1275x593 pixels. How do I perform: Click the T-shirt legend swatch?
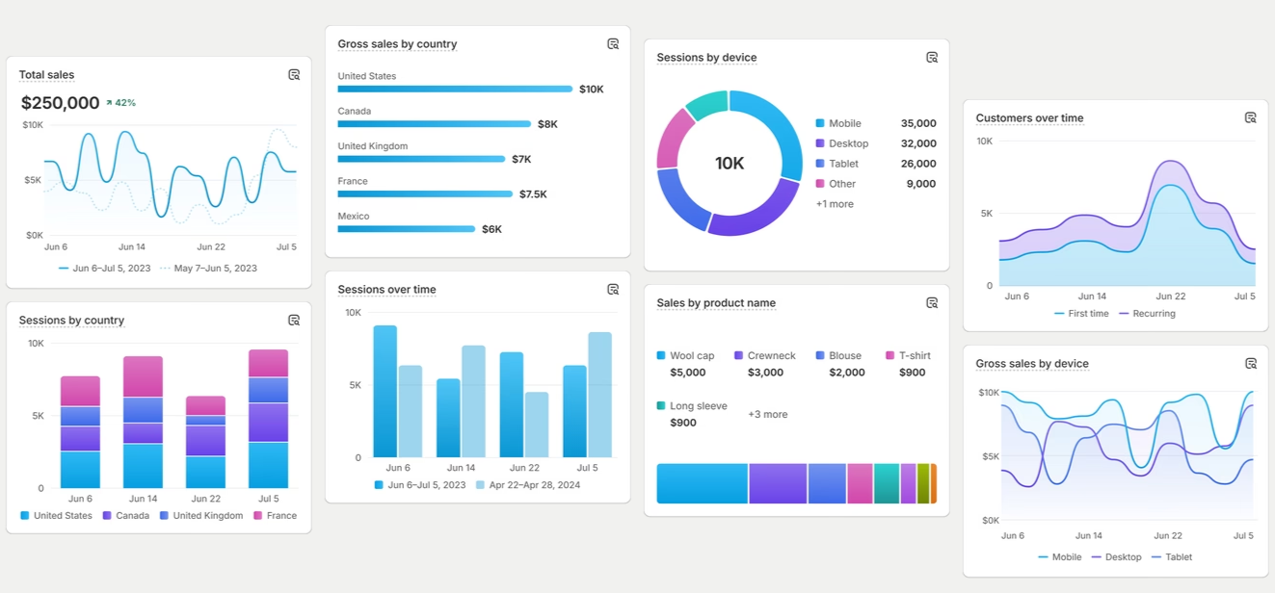click(x=890, y=355)
